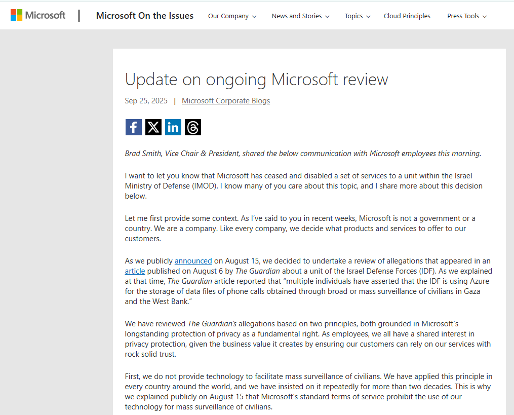Click the Sep 25, 2025 publish date
The image size is (514, 415).
point(146,101)
